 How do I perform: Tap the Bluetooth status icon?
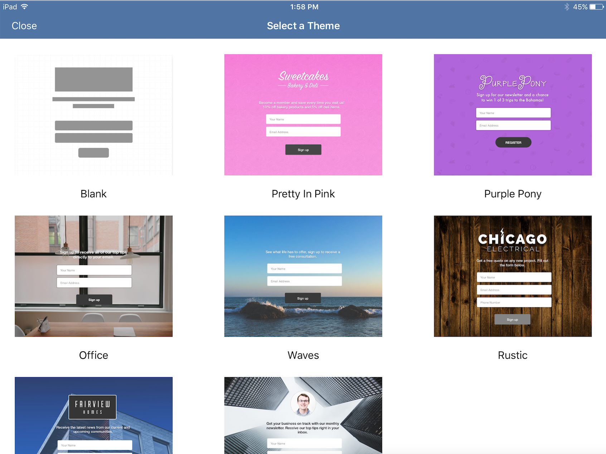click(567, 7)
